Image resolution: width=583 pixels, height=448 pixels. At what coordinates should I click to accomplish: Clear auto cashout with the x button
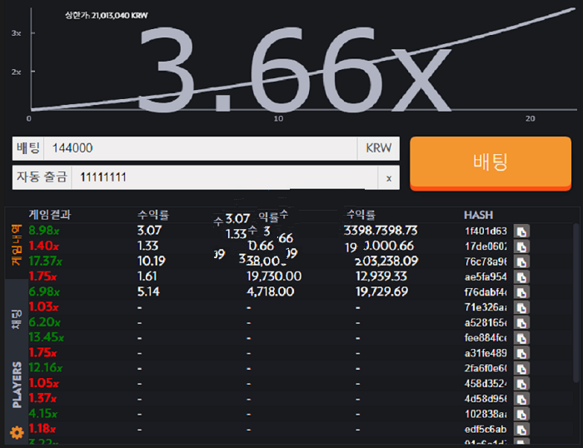pyautogui.click(x=389, y=178)
